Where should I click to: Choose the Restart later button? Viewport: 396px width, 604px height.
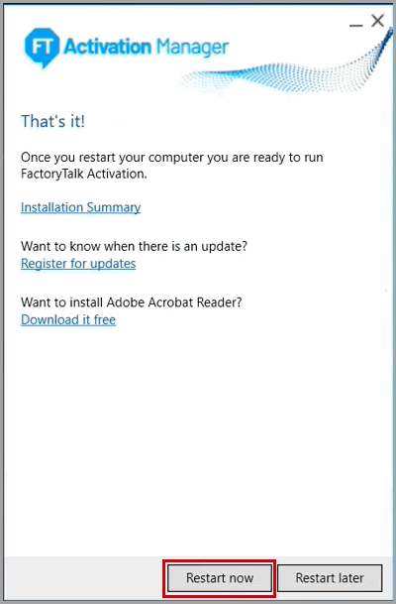(x=330, y=578)
